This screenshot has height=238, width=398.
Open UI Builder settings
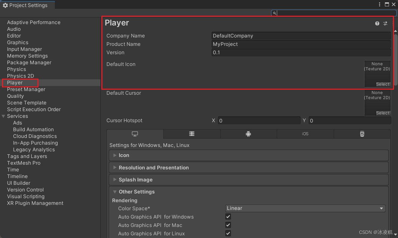[18, 183]
